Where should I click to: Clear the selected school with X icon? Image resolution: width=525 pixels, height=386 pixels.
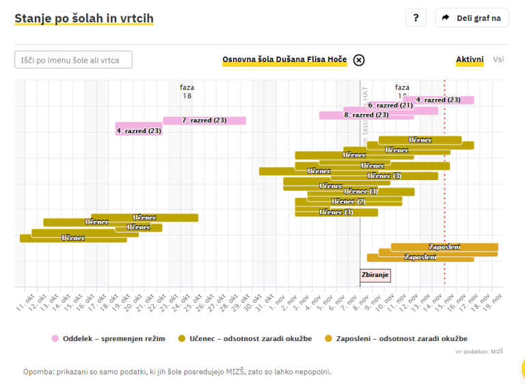[359, 59]
